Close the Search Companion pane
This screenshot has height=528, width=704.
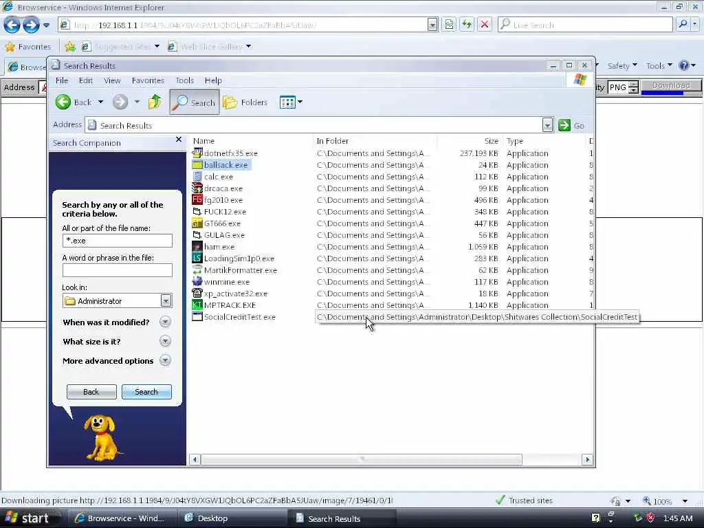click(179, 140)
